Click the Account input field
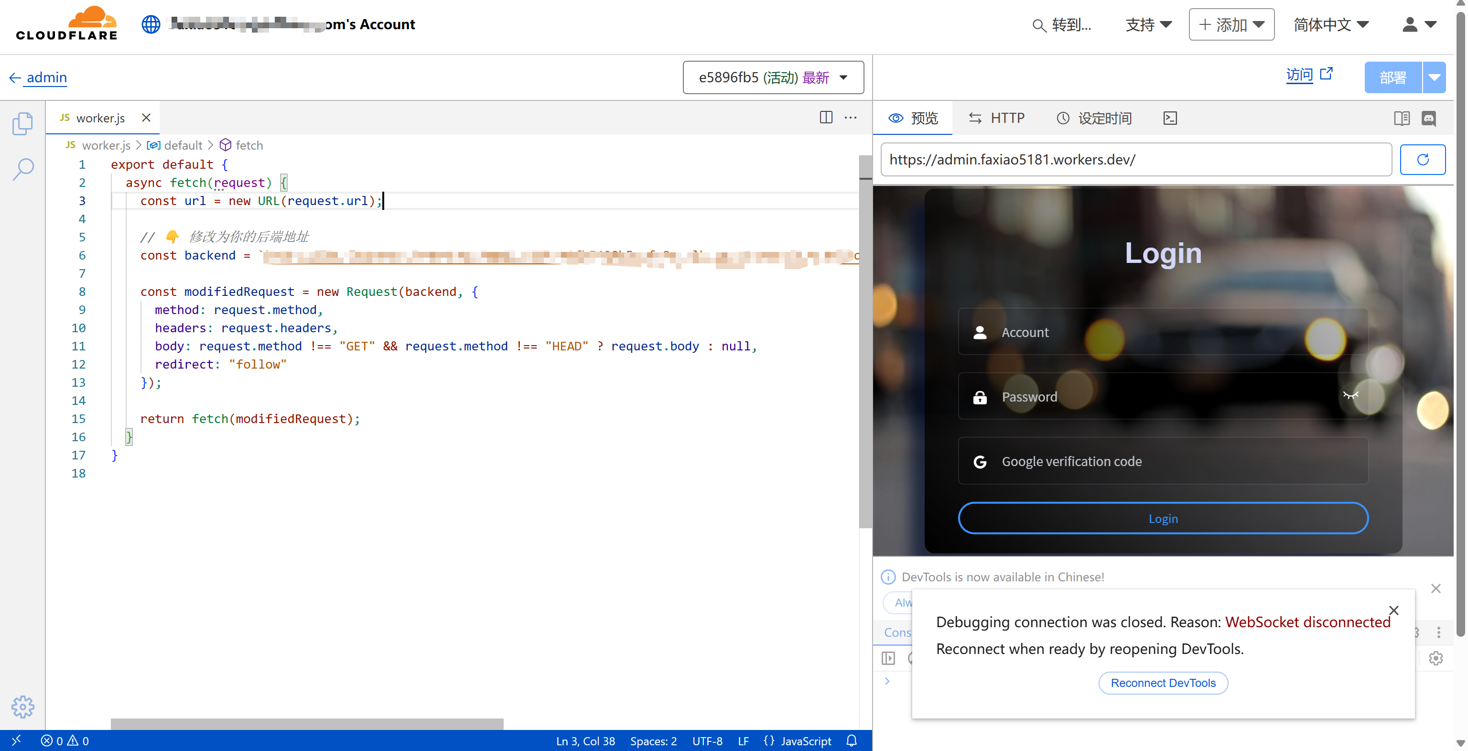 pos(1163,332)
